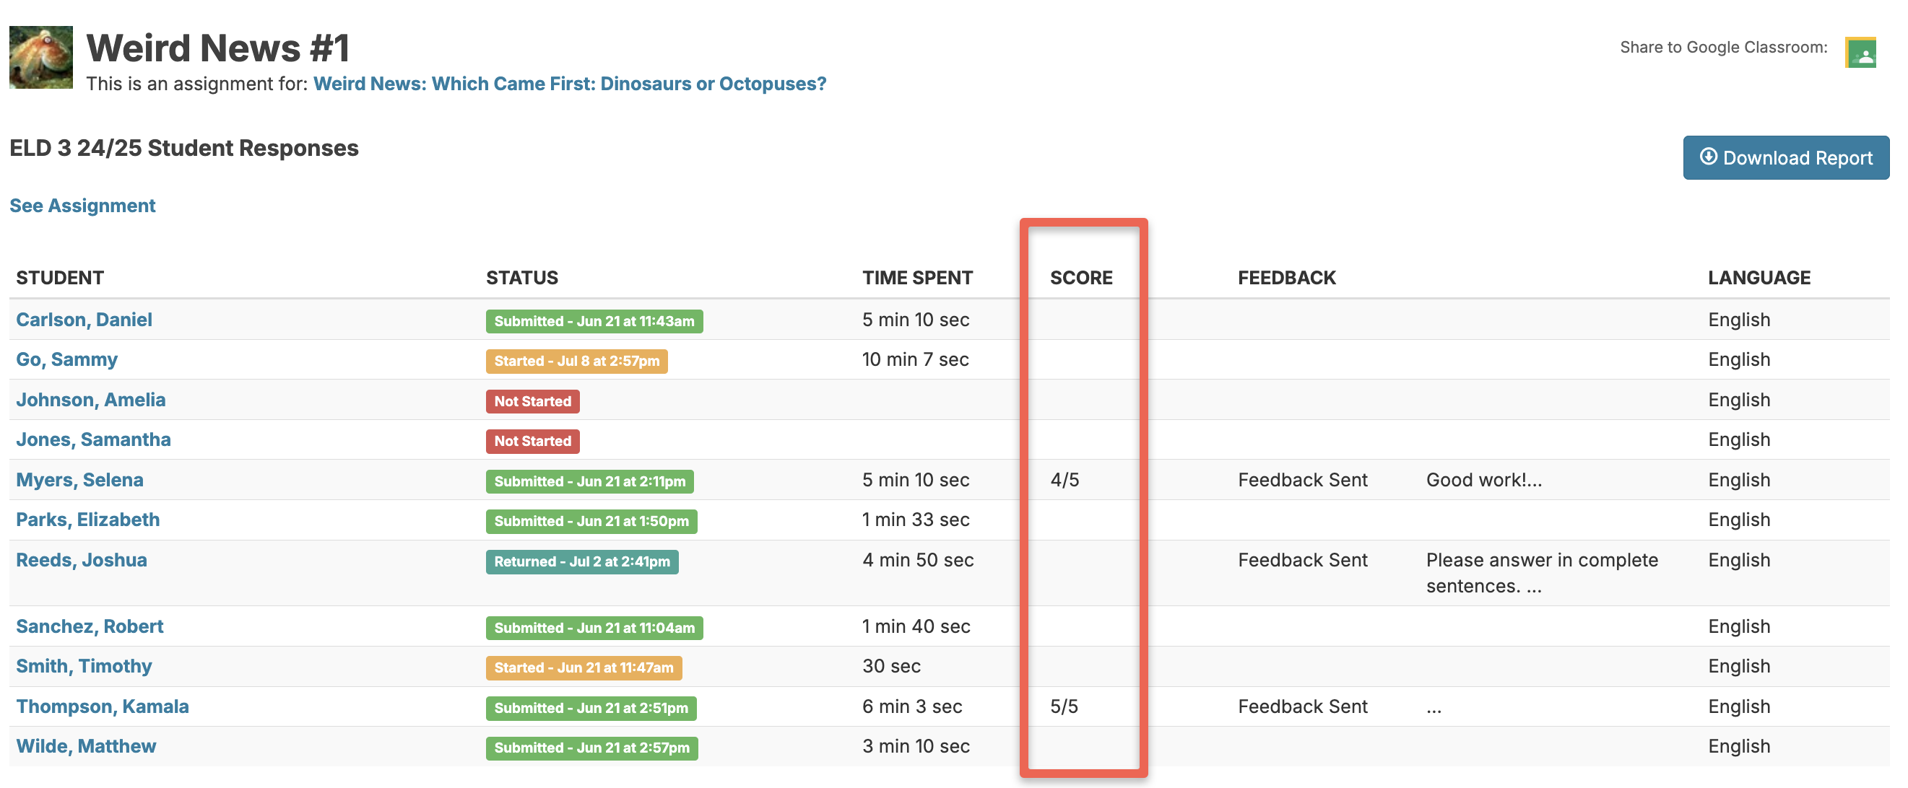Click the Submitted Jun 21 at 11:43am badge
The height and width of the screenshot is (788, 1908).
(594, 321)
